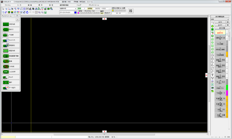
Task: Toggle layer 5 寸法線情報 display
Action: (x=220, y=54)
